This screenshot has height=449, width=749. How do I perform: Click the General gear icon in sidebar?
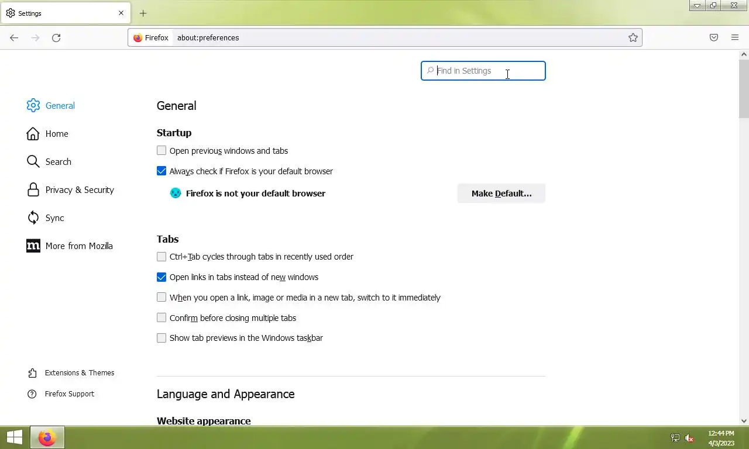pos(33,105)
